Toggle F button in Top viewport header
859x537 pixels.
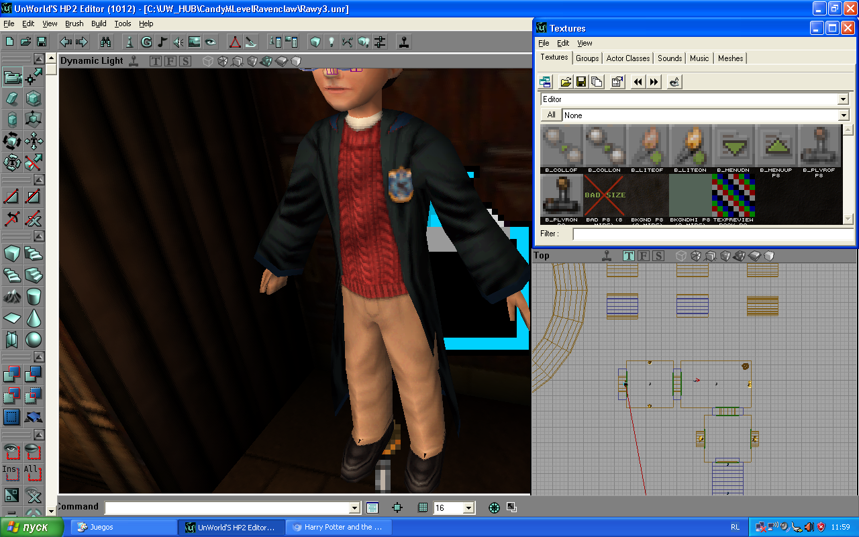[644, 256]
